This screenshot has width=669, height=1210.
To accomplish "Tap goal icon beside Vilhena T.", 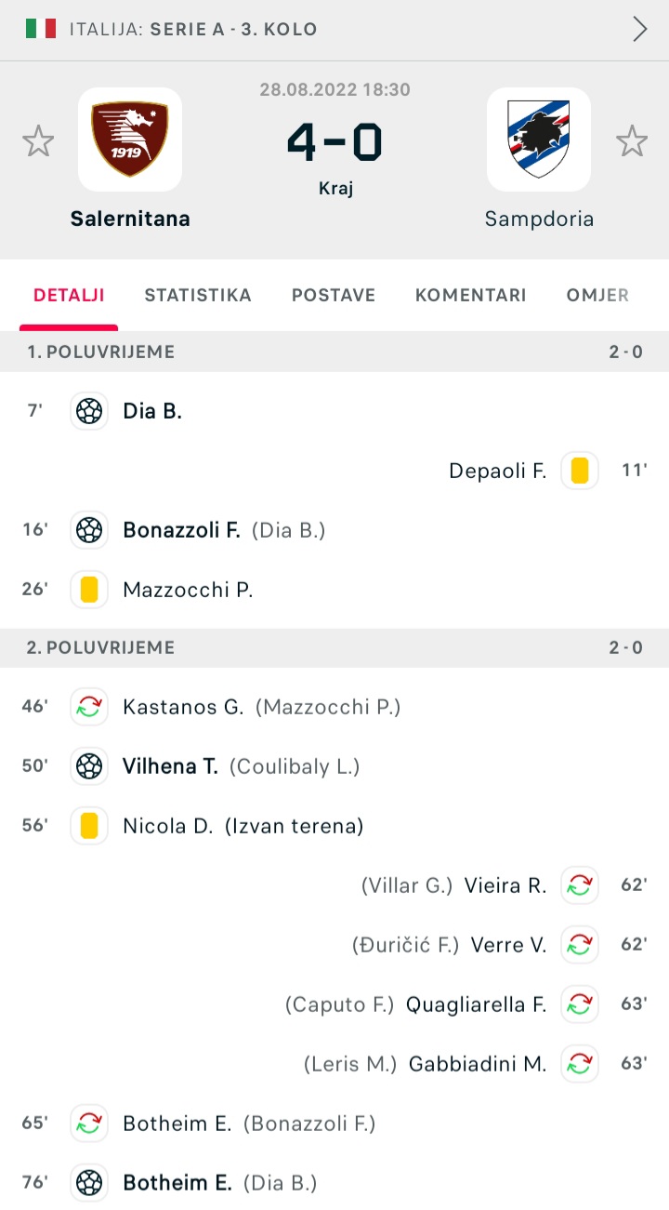I will coord(89,766).
